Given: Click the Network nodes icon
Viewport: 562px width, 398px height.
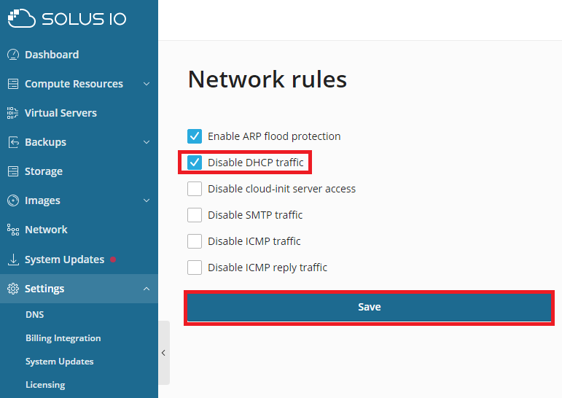Looking at the screenshot, I should coord(13,230).
